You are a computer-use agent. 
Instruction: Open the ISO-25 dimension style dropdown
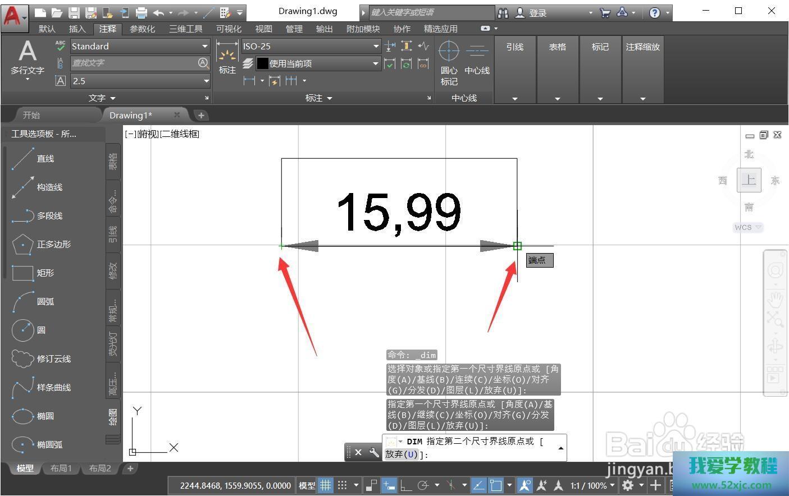[x=376, y=46]
